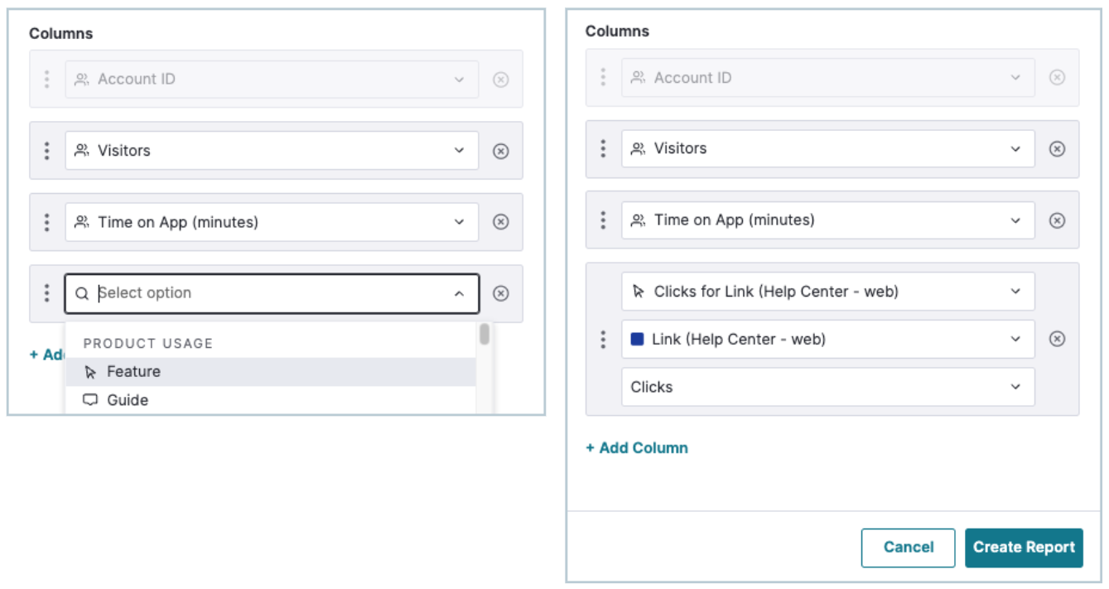This screenshot has height=589, width=1109.
Task: Click the Select option search input
Action: click(272, 293)
